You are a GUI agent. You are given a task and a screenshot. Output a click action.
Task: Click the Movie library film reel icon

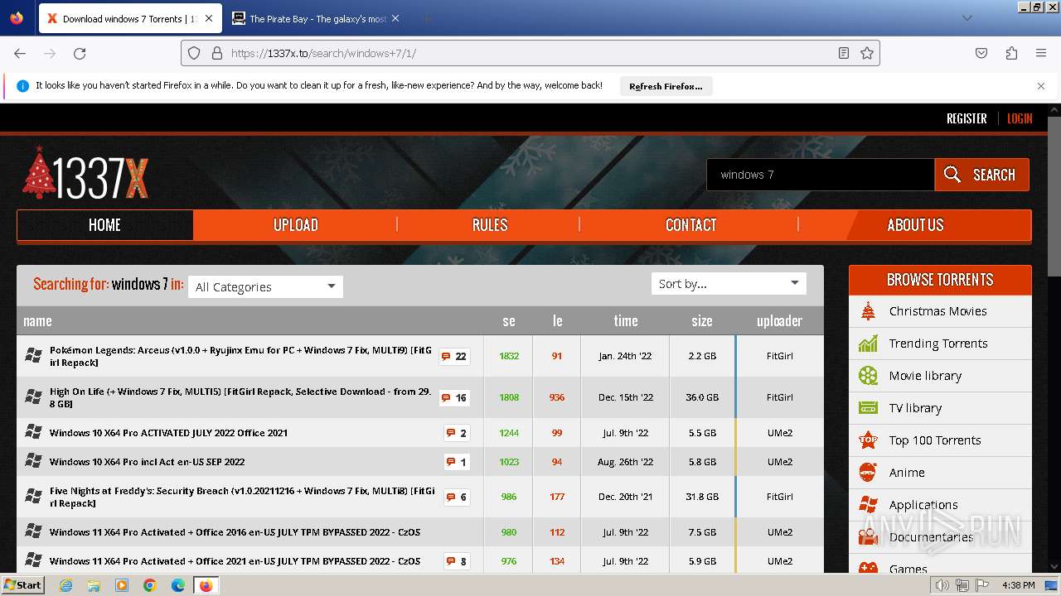868,376
